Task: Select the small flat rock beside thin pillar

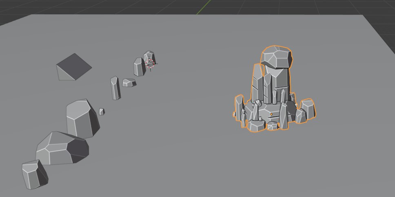Action: pyautogui.click(x=129, y=83)
